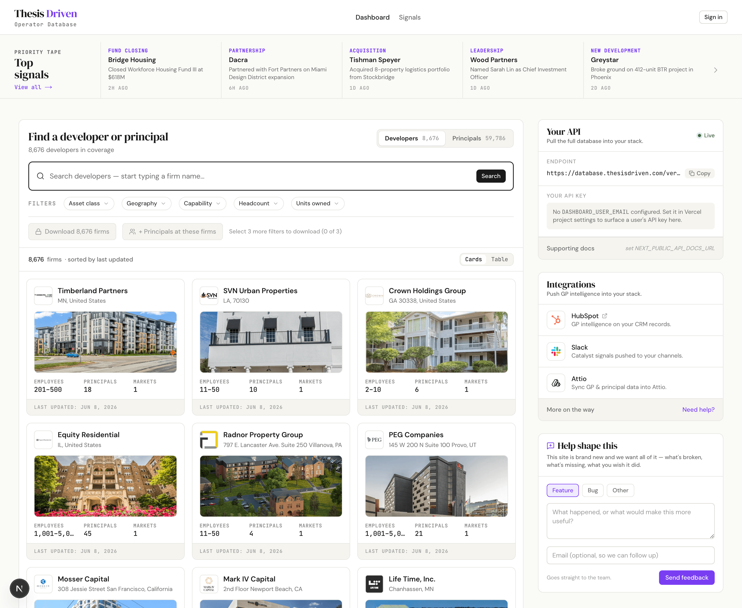Copy the API endpoint URL
Screen dimensions: 742x608
pyautogui.click(x=700, y=173)
